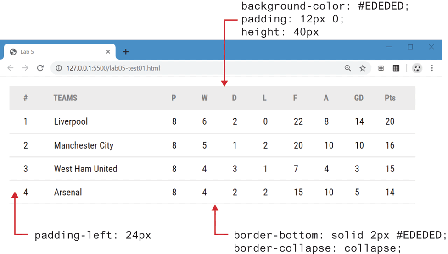Open the Chrome three-dot menu
Image resolution: width=448 pixels, height=254 pixels.
(432, 68)
